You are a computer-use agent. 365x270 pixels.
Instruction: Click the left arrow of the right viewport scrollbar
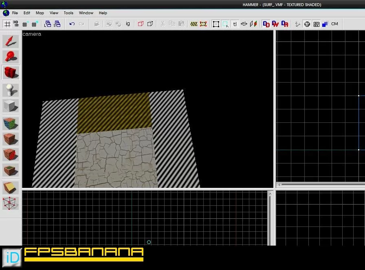[279, 185]
